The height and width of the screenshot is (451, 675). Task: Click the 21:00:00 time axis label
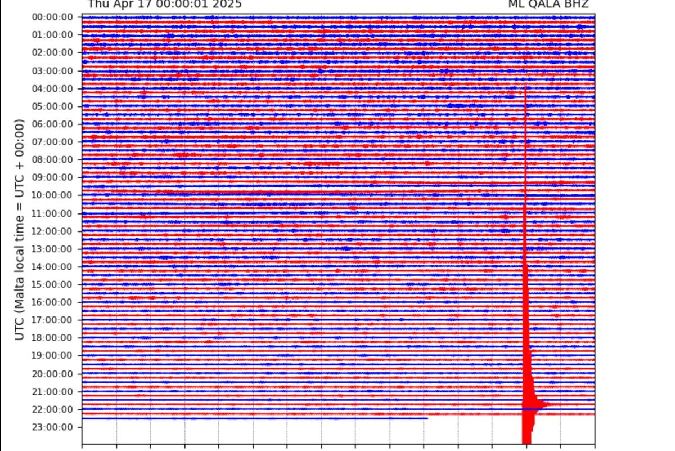[x=52, y=391]
